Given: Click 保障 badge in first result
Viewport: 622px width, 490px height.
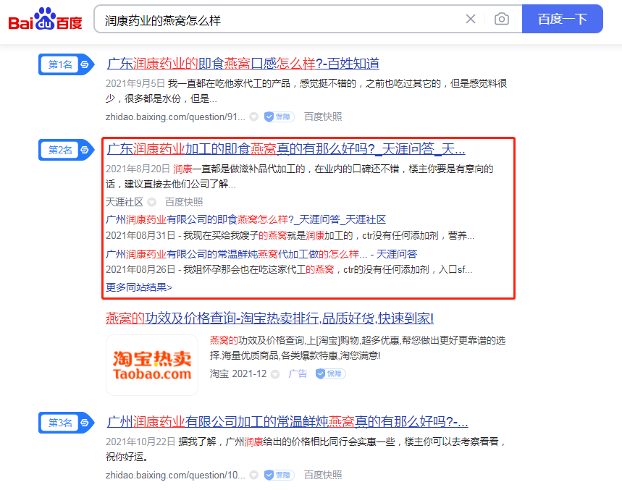Looking at the screenshot, I should coord(279,117).
